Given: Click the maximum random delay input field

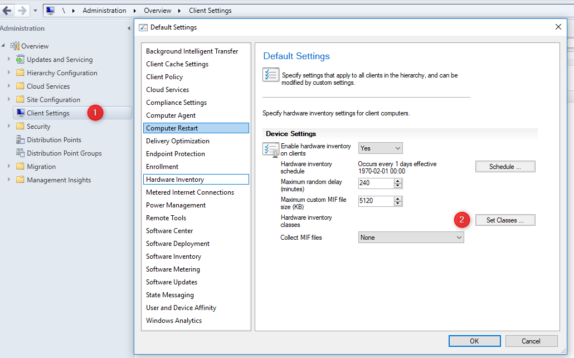Looking at the screenshot, I should [x=376, y=183].
